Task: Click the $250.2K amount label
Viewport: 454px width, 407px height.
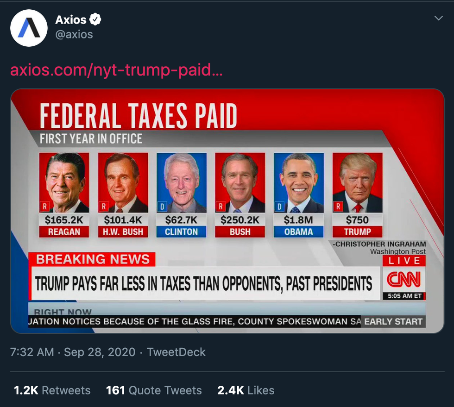Action: 240,220
